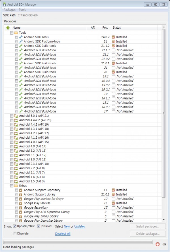Click the Android 5.0.1 (API 21) folder icon
The image size is (170, 252).
tap(16, 116)
